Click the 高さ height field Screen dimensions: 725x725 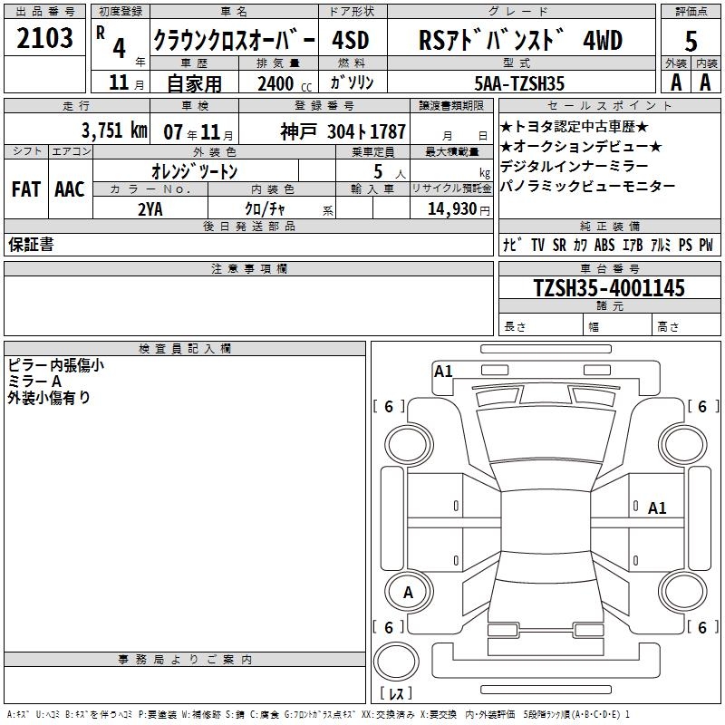pos(687,326)
